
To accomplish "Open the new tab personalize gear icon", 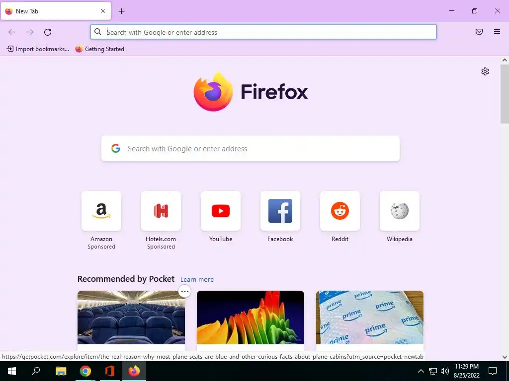I will 485,71.
